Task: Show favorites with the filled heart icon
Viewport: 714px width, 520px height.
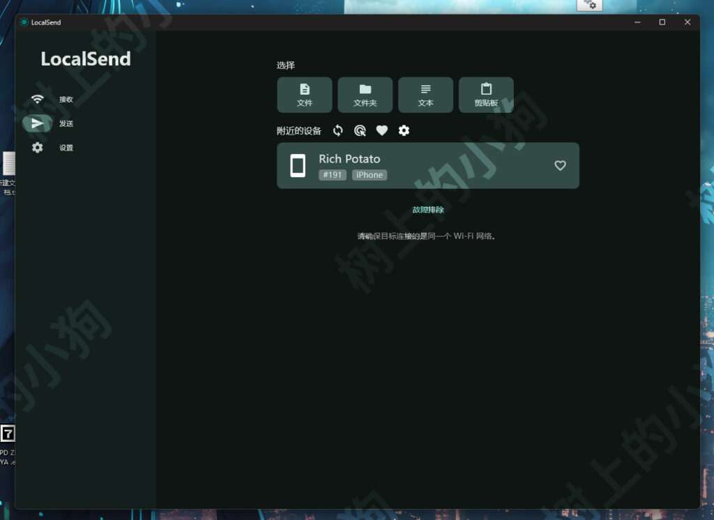Action: [x=381, y=130]
